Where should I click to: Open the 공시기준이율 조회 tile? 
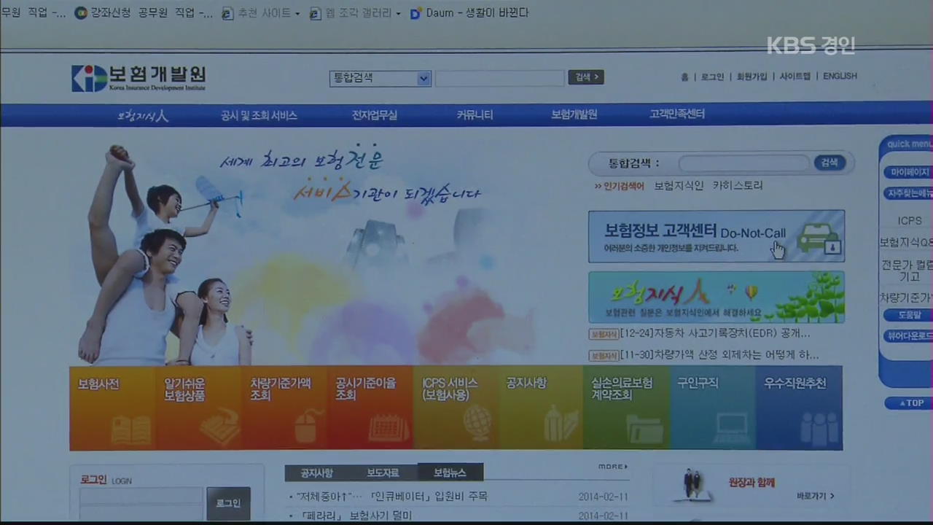(370, 408)
